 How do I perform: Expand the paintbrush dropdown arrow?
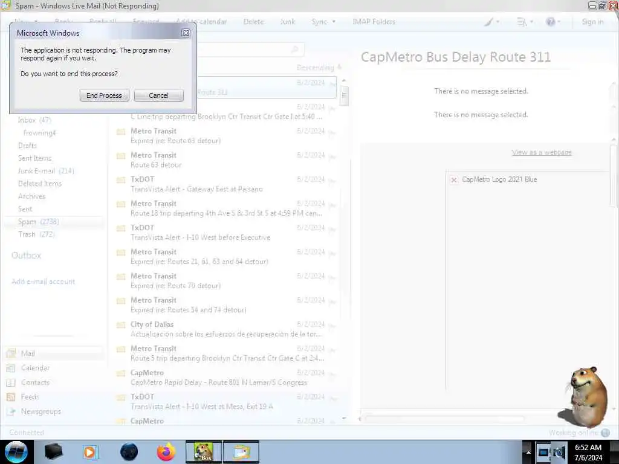pyautogui.click(x=498, y=22)
